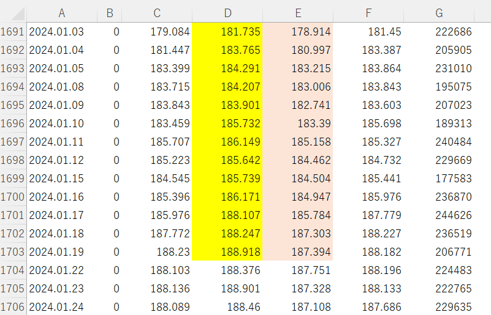Select column E header
The height and width of the screenshot is (315, 491).
pos(298,13)
